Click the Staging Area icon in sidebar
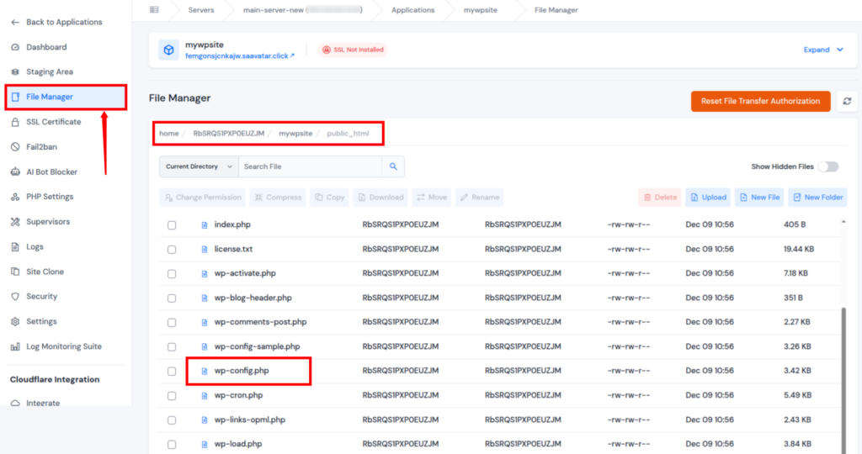 (x=15, y=72)
